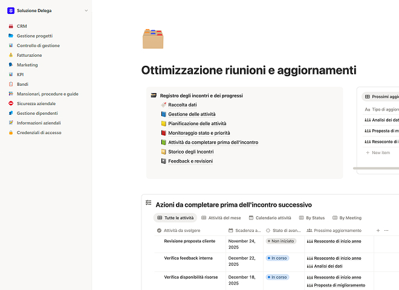Switch to the Calendario attività tab

coord(270,217)
